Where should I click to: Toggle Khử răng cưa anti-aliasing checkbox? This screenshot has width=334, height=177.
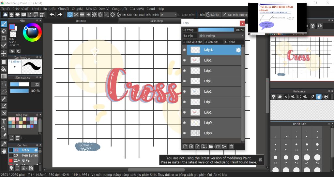pos(125,15)
